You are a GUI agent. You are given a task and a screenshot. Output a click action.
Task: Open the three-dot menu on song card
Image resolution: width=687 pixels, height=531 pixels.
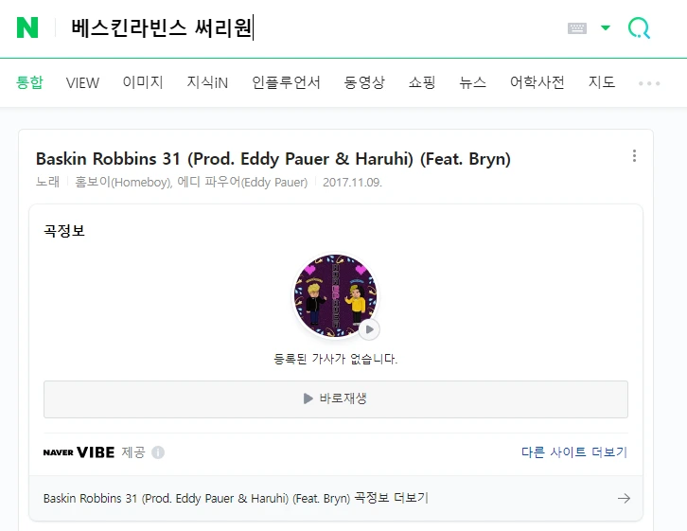[634, 155]
